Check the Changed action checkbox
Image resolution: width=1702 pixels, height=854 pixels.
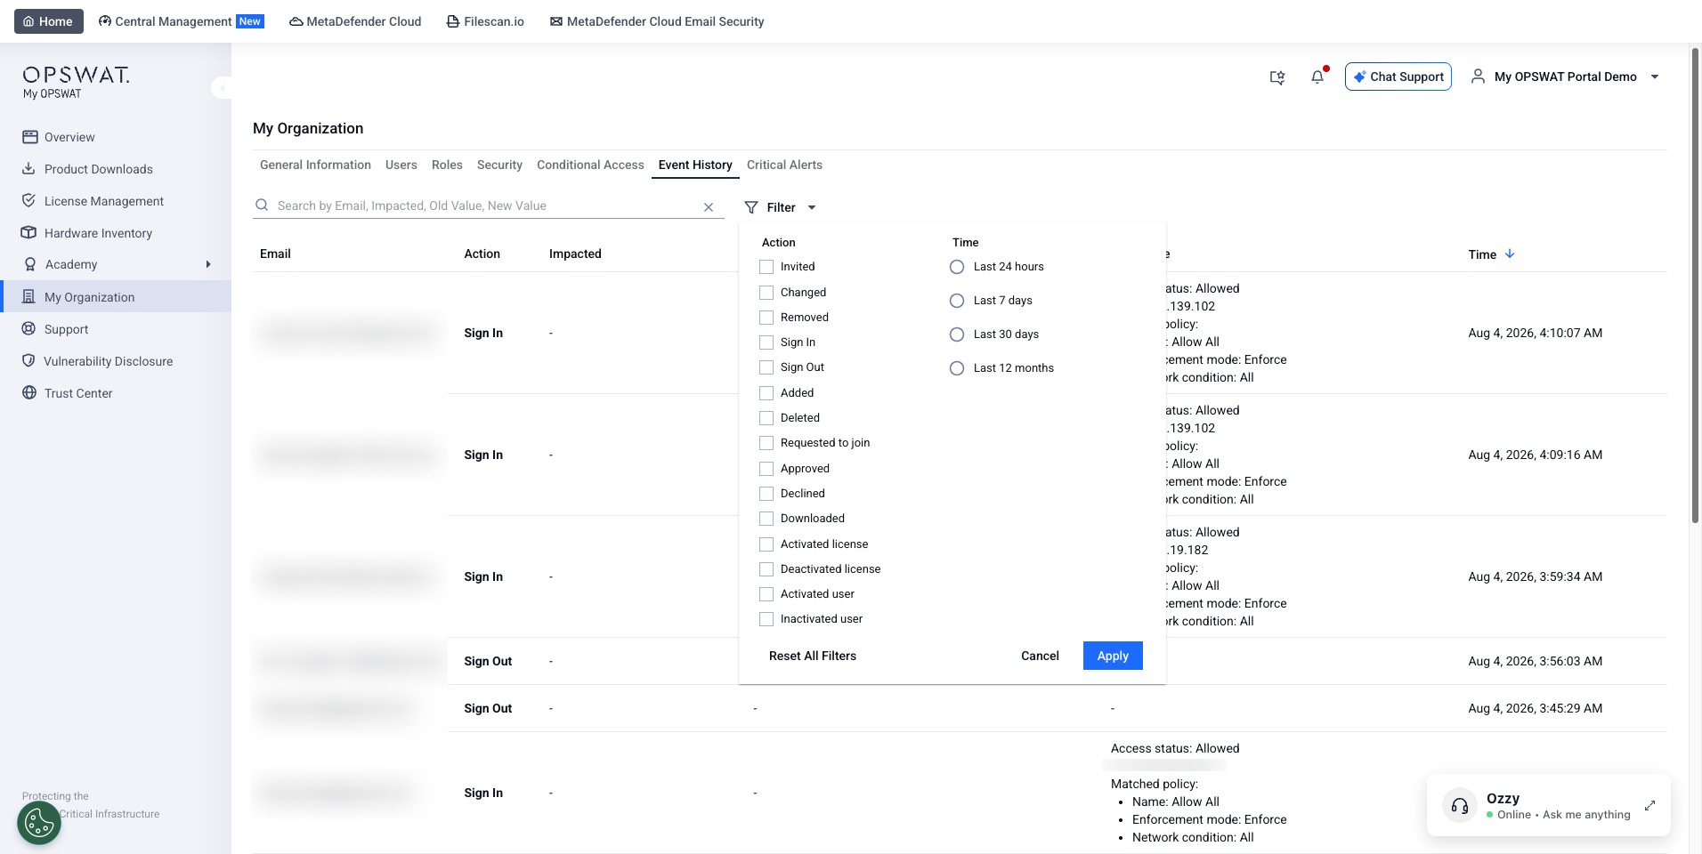click(x=766, y=293)
